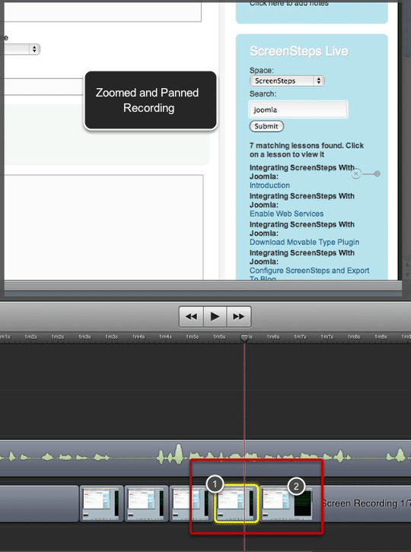
Task: Select the Zoomed and Panned Recording annotation
Action: (151, 100)
